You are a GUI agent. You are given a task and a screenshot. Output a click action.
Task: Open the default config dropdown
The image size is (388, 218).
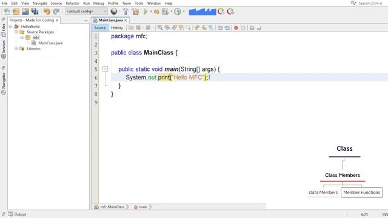point(86,12)
